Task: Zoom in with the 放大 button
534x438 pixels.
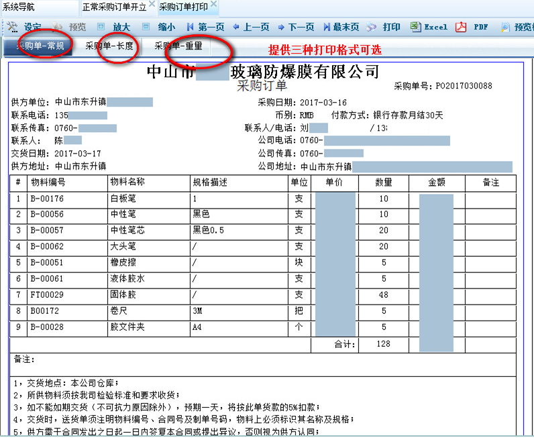Action: 114,28
